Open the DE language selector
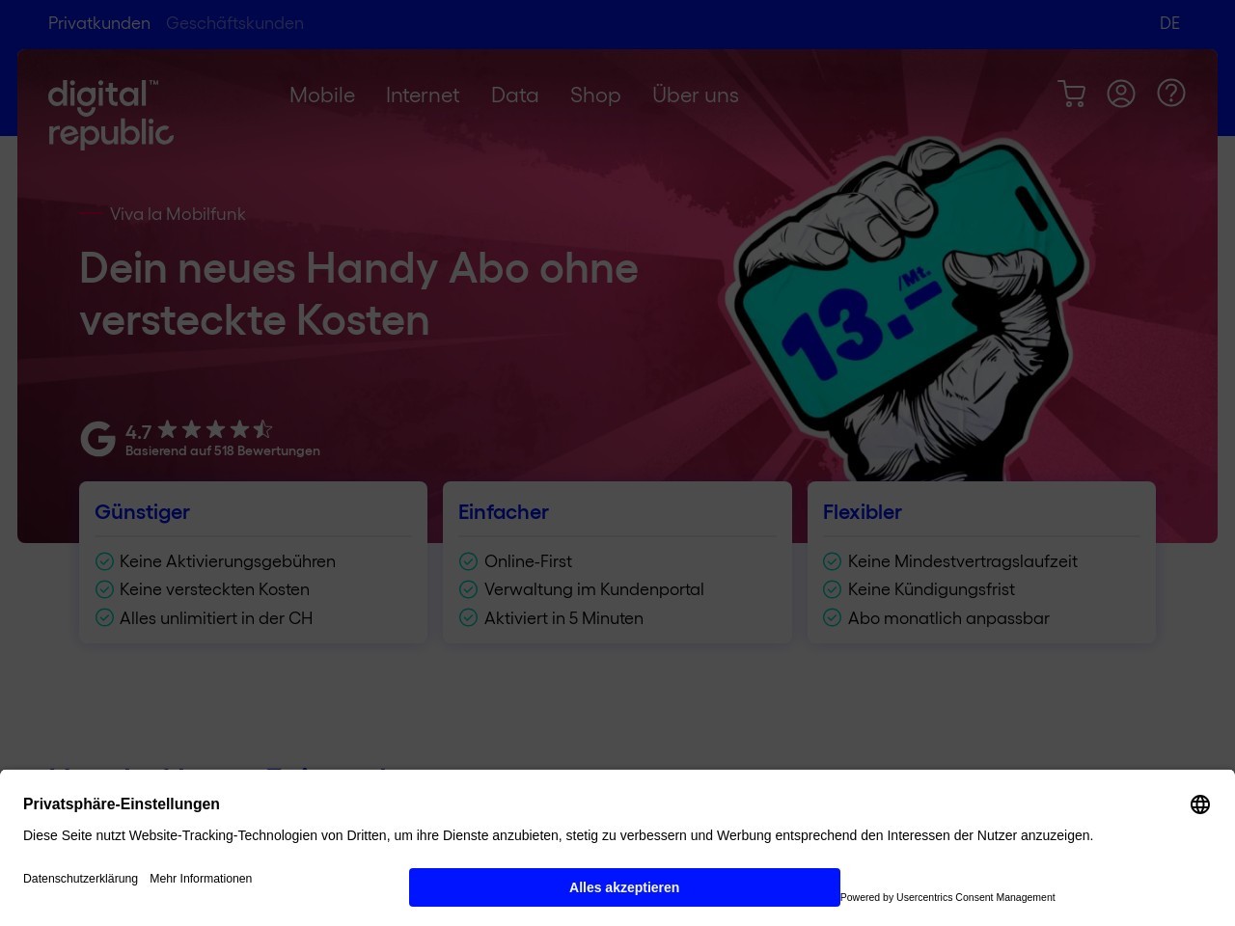Image resolution: width=1235 pixels, height=926 pixels. coord(1169,23)
